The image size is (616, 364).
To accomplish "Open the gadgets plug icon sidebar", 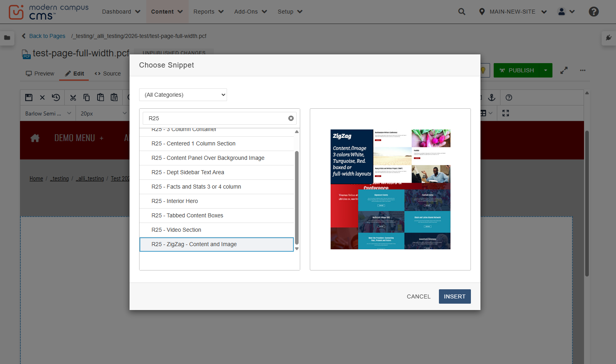I will (x=609, y=38).
